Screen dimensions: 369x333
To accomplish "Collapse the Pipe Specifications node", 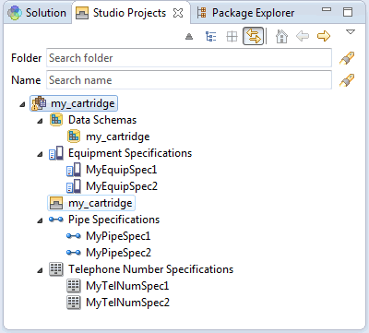I will pos(40,220).
